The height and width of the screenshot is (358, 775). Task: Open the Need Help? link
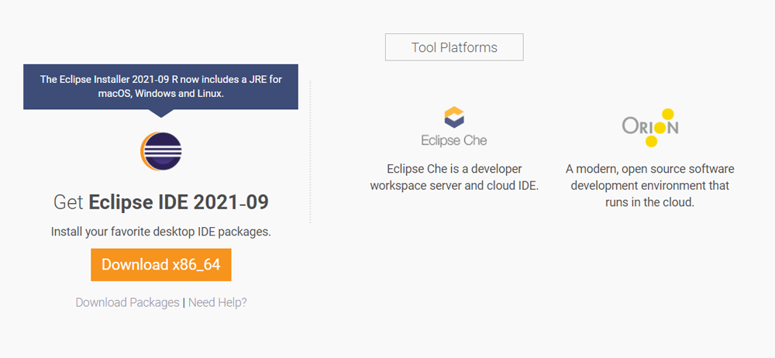coord(218,302)
